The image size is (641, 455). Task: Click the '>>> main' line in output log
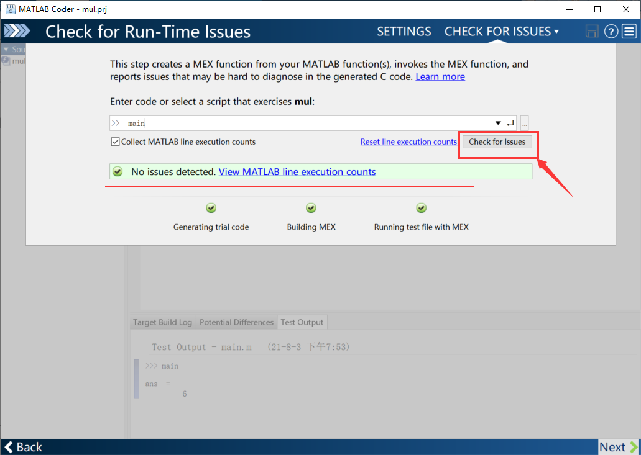pos(162,366)
